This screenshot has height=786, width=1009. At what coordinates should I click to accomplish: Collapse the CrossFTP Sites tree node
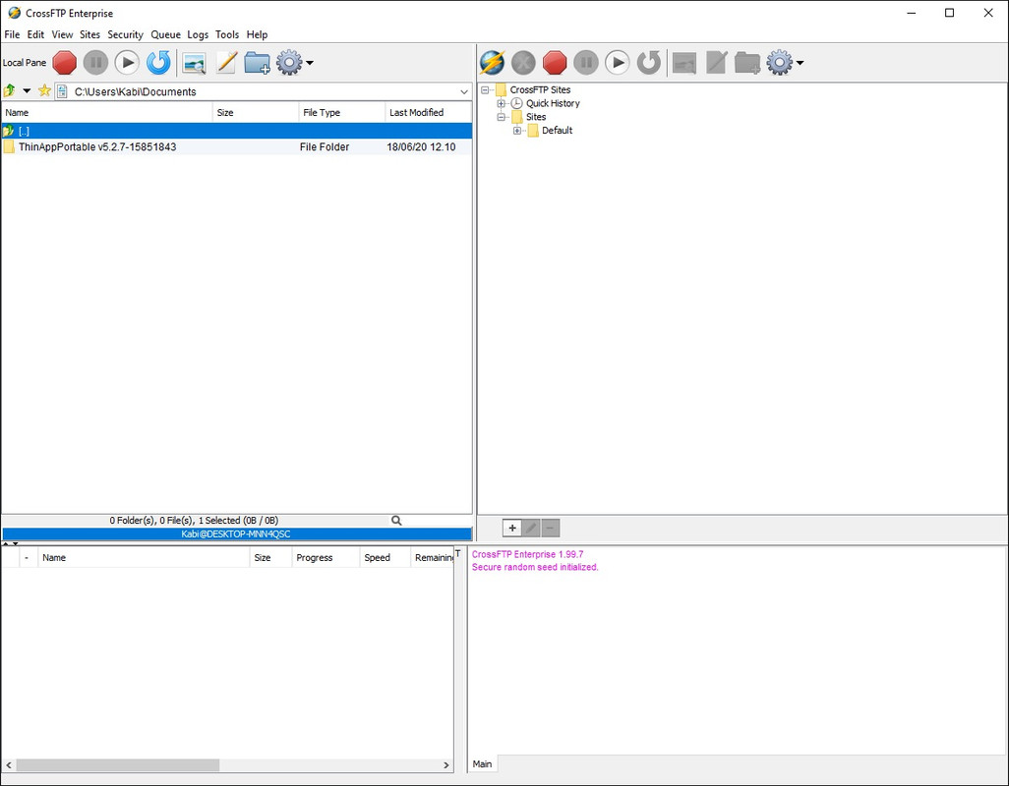pyautogui.click(x=485, y=90)
